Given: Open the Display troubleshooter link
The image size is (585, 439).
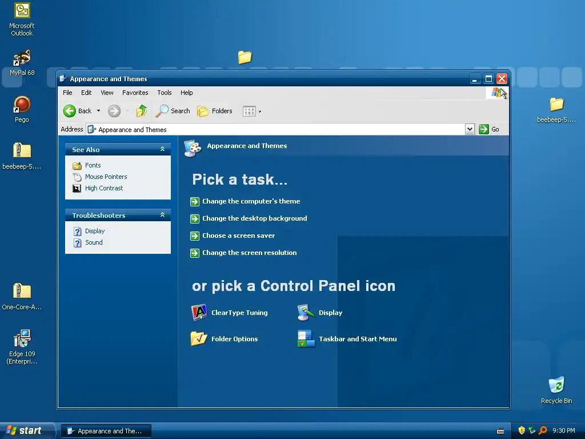Looking at the screenshot, I should pos(95,231).
